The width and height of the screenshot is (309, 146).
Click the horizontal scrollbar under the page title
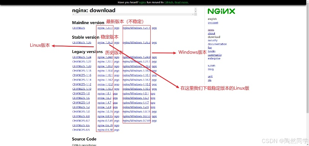(133, 14)
